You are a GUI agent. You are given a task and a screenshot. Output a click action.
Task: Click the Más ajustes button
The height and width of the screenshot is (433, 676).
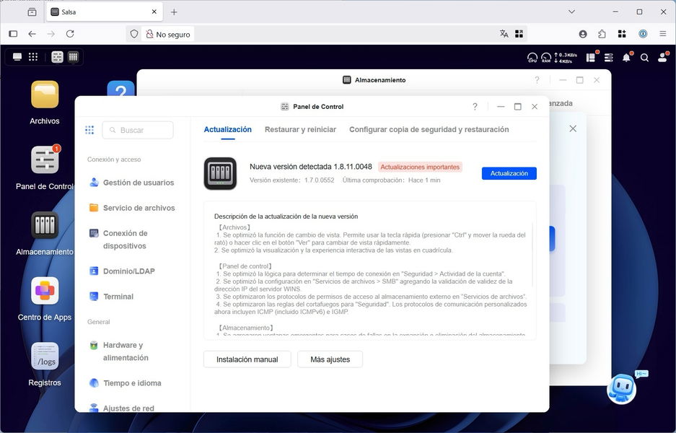[x=330, y=359]
